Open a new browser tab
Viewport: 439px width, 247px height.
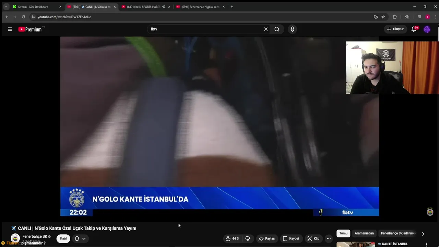[232, 7]
